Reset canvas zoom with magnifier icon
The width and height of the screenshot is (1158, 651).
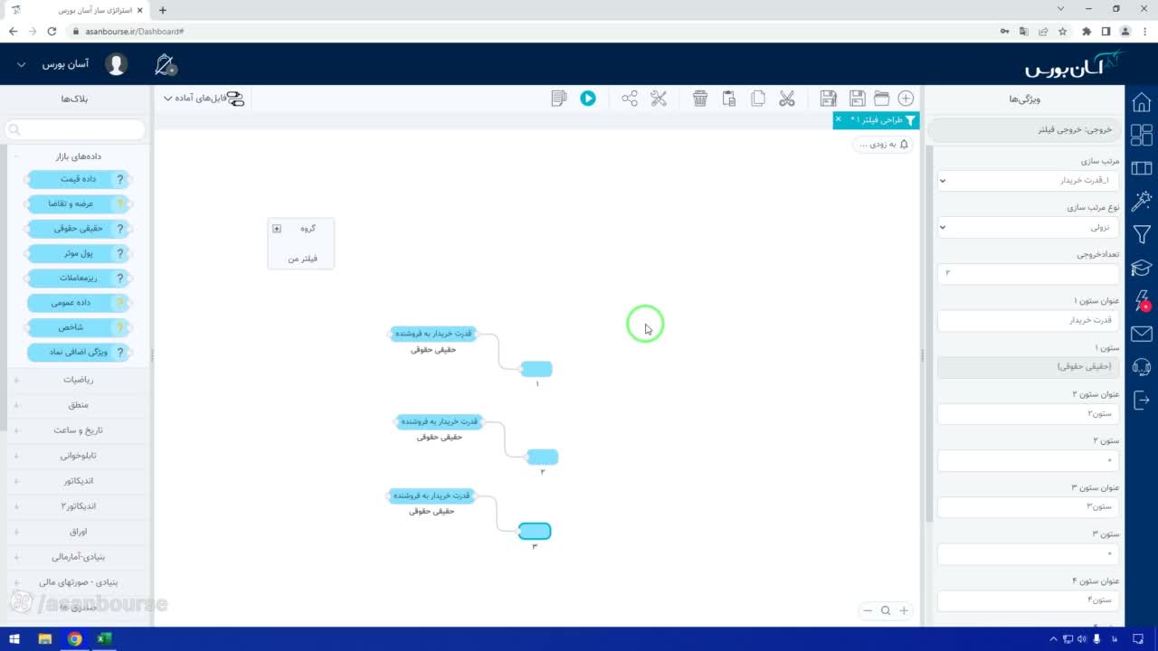[x=886, y=610]
